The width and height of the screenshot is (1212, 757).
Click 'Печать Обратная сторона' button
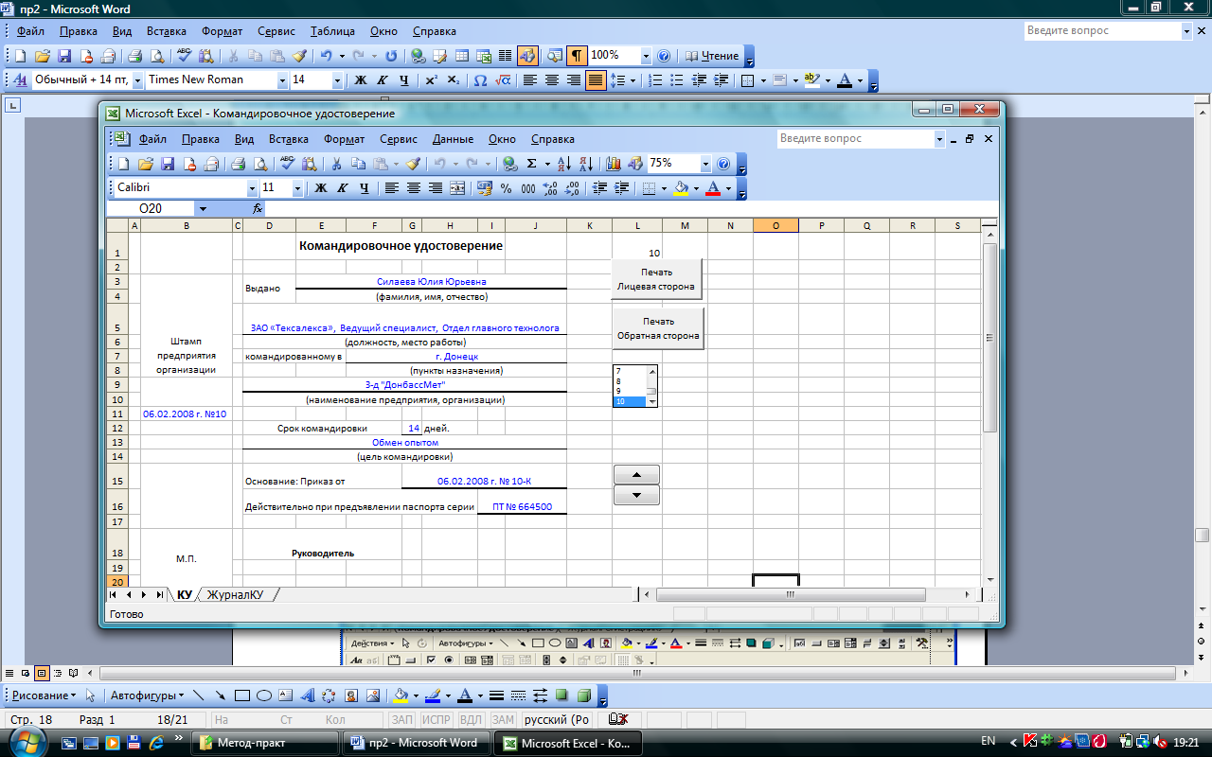[658, 328]
